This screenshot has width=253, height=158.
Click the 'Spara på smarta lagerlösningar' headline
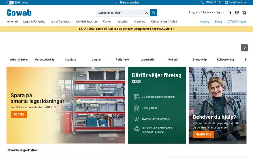click(x=38, y=98)
